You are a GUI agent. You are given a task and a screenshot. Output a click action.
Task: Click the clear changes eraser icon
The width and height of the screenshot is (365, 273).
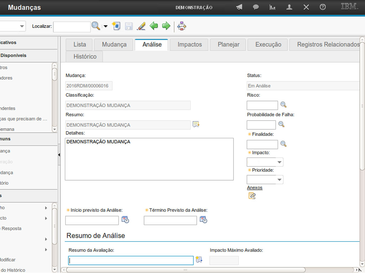point(142,26)
